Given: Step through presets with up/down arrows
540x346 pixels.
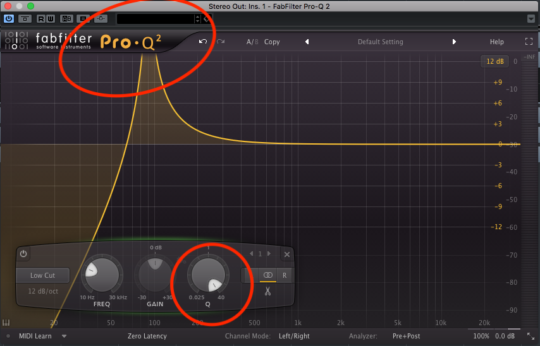Looking at the screenshot, I should [197, 19].
